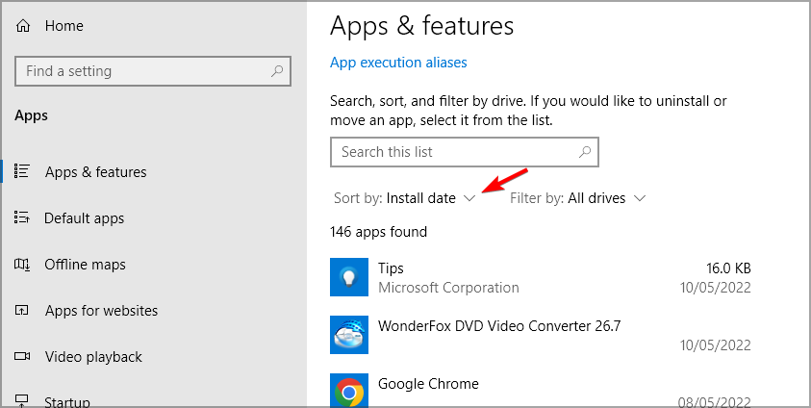This screenshot has width=811, height=408.
Task: Click the Apps for websites icon
Action: [23, 311]
